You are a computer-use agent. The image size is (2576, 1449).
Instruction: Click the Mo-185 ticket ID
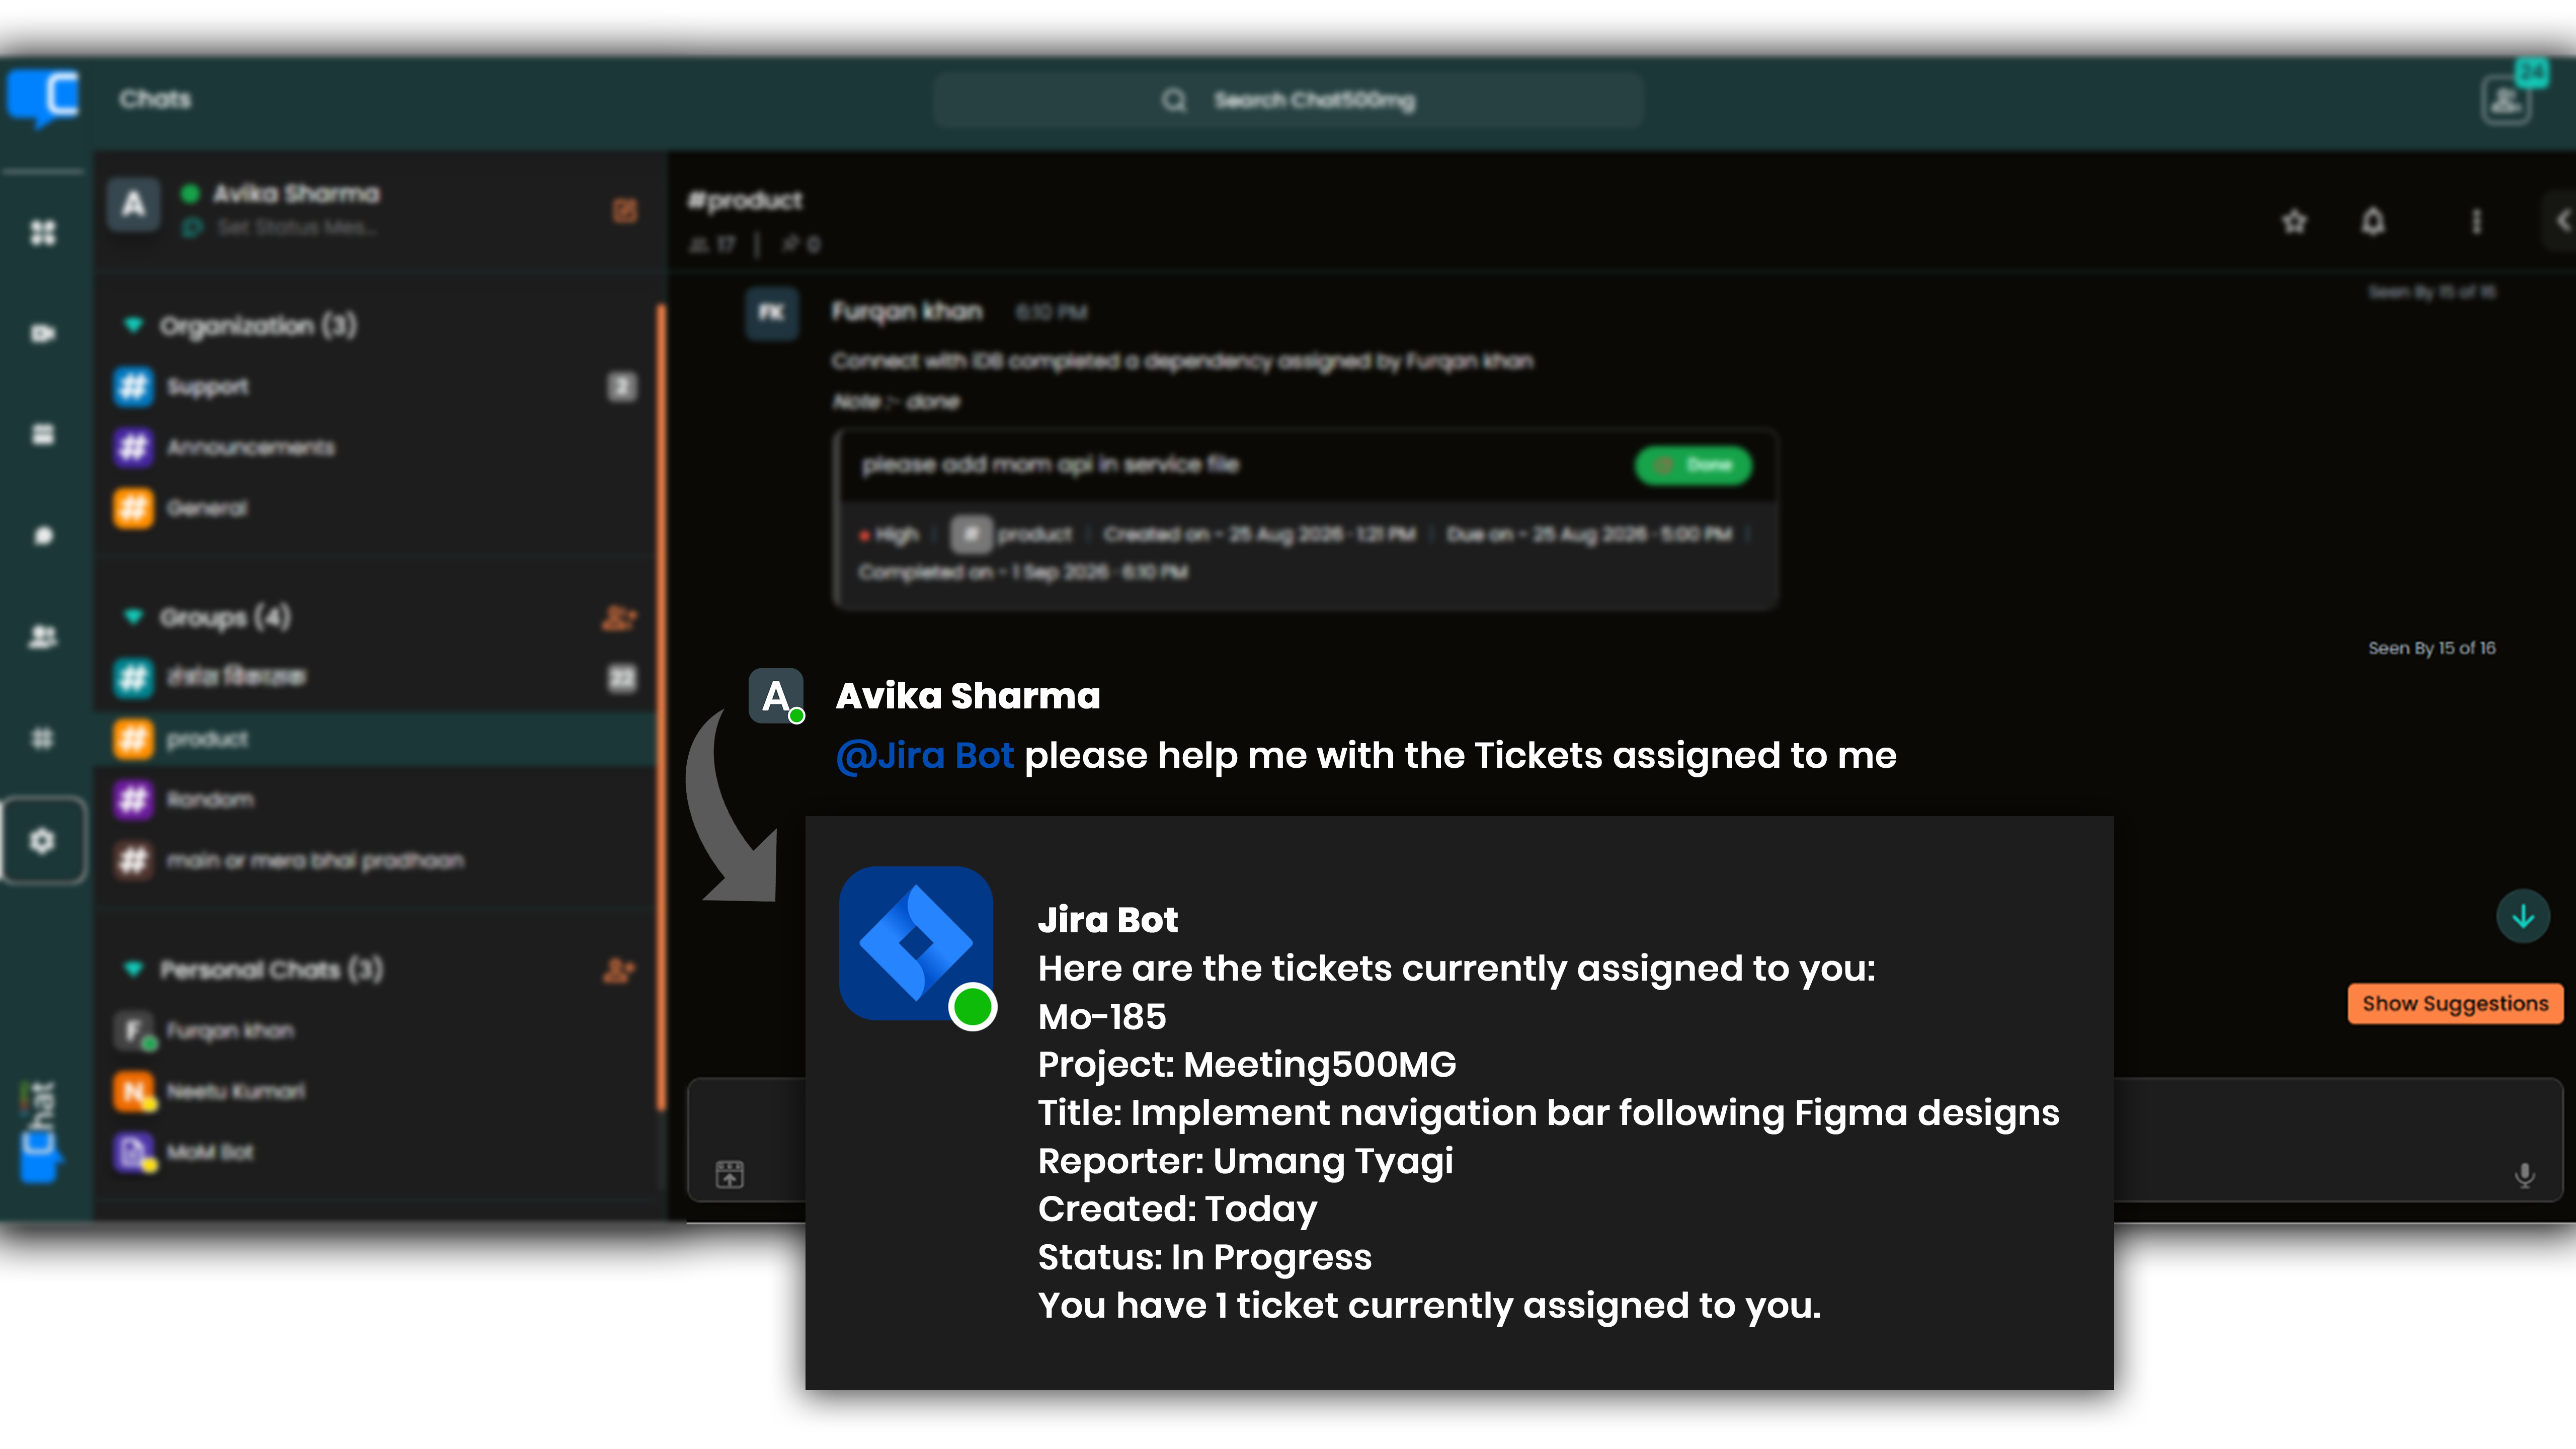[1102, 1017]
